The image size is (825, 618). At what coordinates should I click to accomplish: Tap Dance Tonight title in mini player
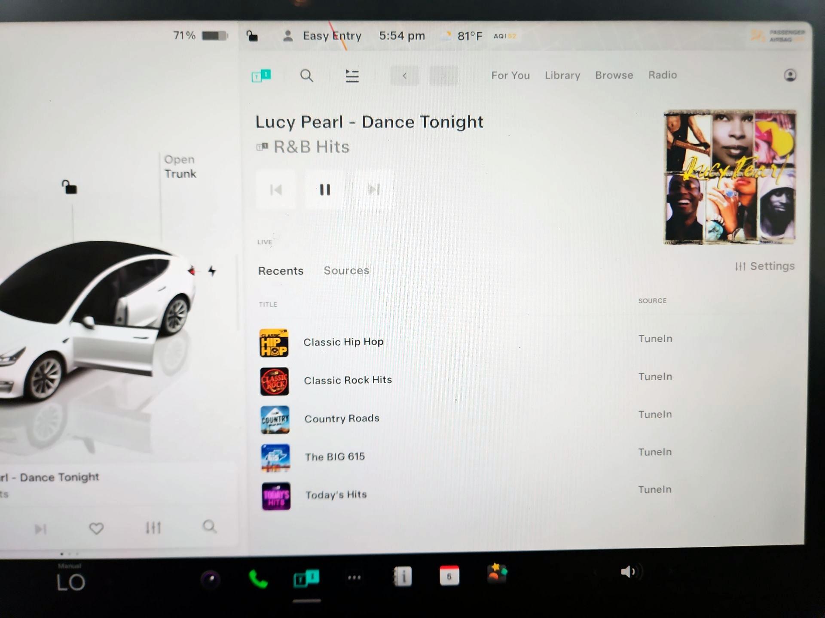pos(50,477)
